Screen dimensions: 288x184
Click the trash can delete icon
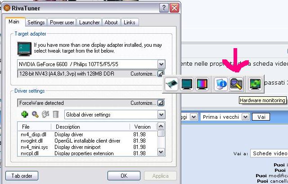click(56, 114)
